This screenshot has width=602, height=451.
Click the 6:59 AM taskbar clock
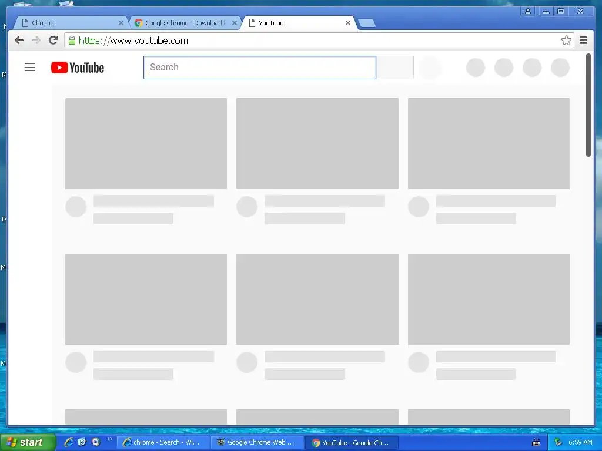580,442
